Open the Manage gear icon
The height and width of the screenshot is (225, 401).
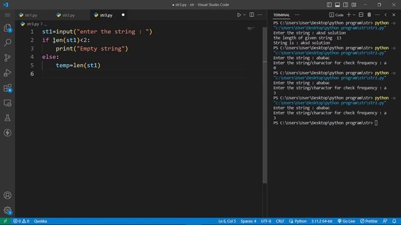coord(8,211)
